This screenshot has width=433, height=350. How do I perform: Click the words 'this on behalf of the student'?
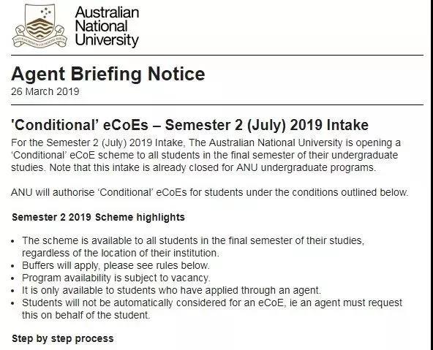86,315
